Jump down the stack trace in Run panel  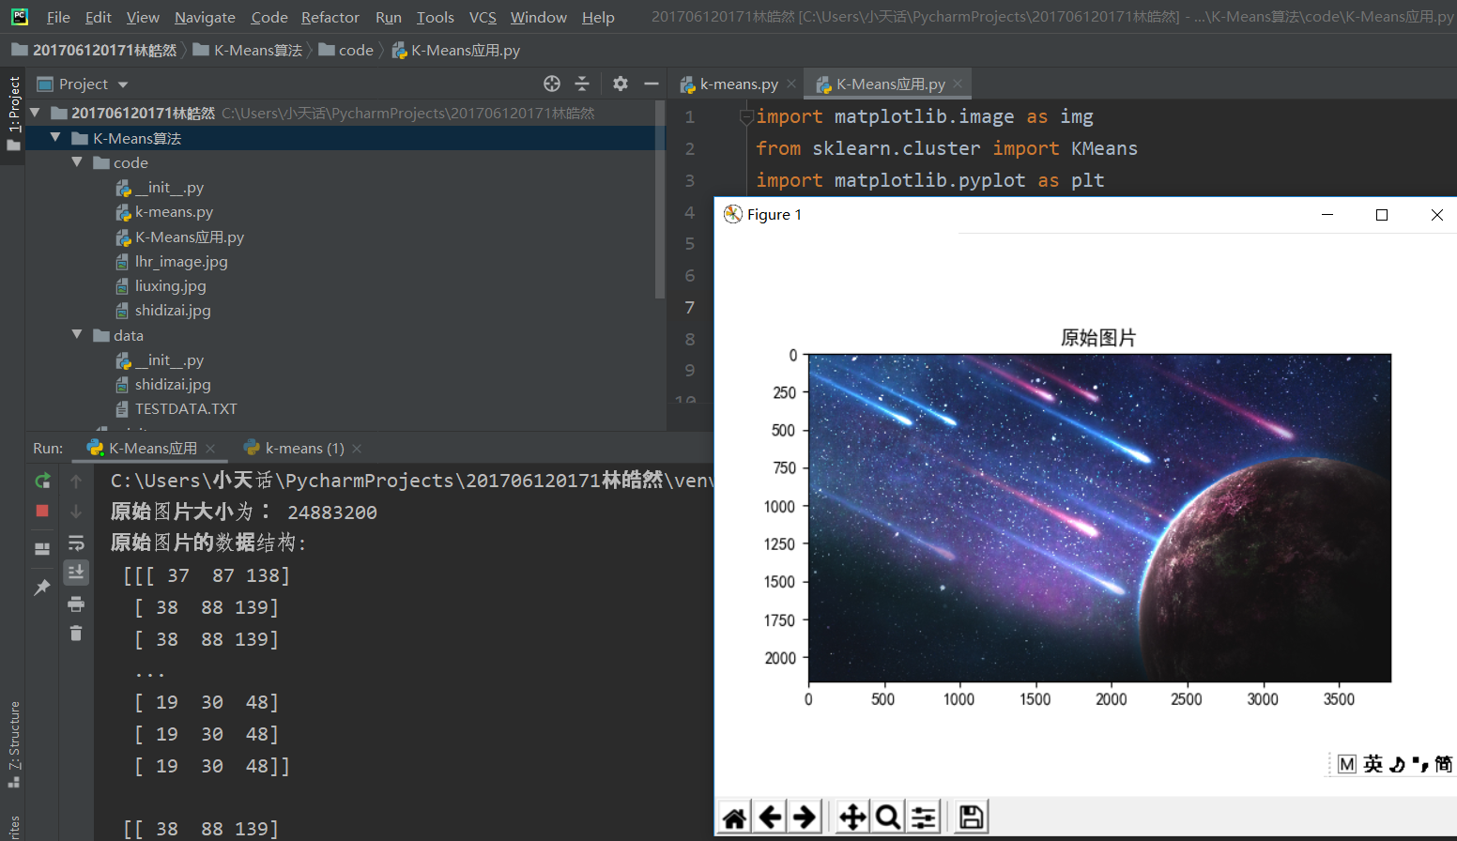(76, 511)
